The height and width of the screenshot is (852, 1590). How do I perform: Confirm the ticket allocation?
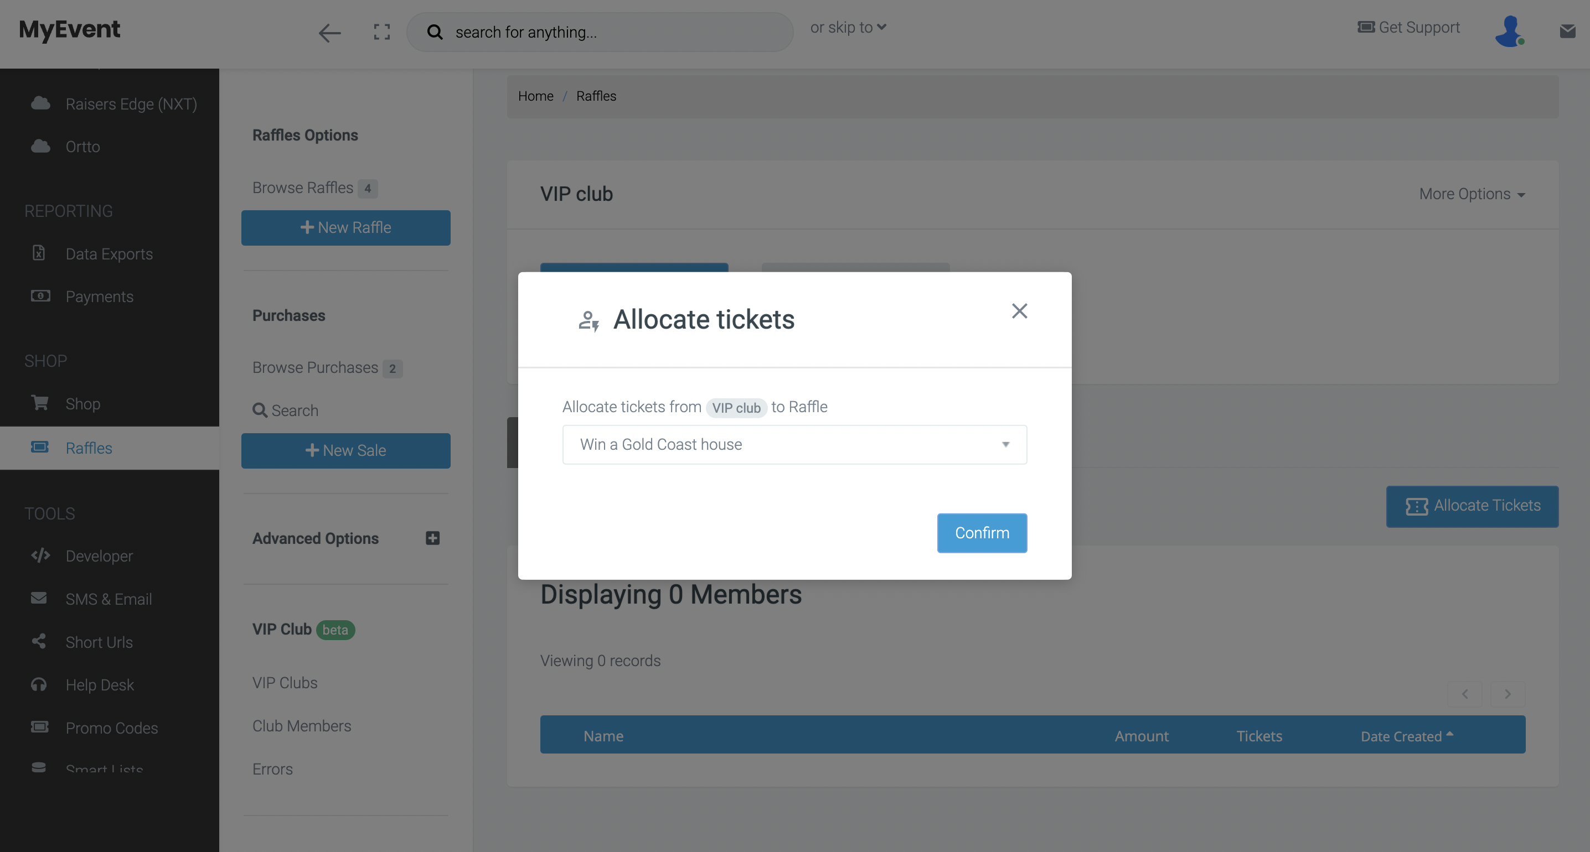pyautogui.click(x=982, y=532)
